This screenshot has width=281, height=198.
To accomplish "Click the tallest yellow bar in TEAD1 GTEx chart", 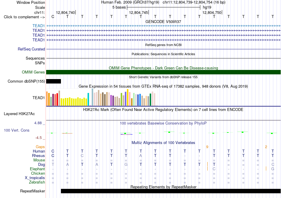I will tap(127, 97).
